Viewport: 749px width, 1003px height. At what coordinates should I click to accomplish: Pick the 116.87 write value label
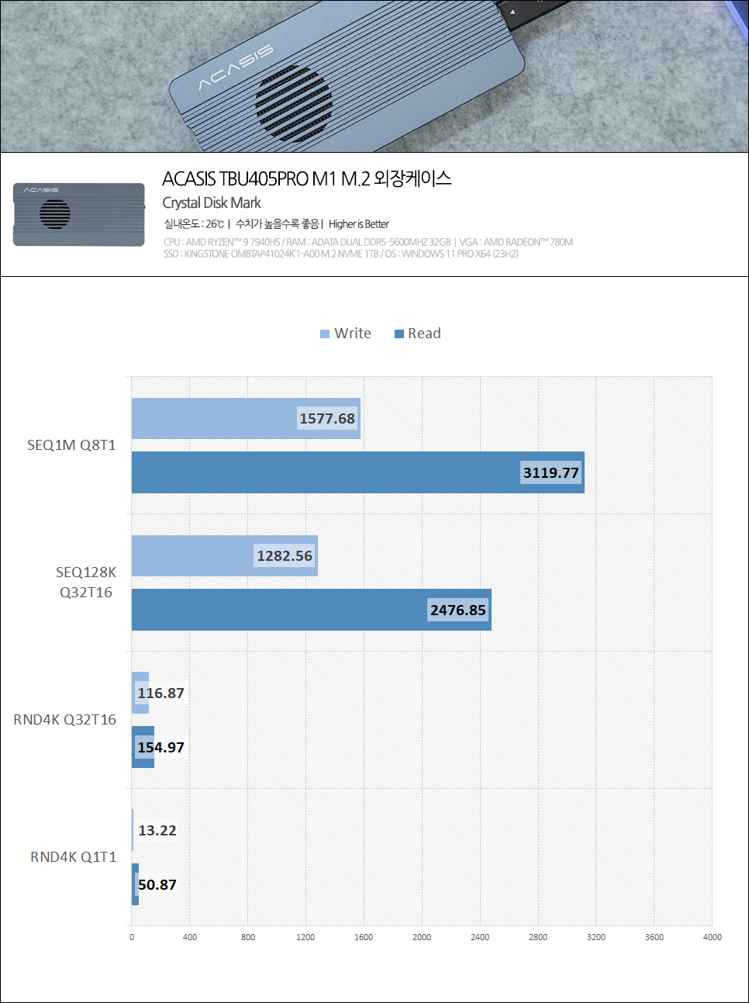160,693
